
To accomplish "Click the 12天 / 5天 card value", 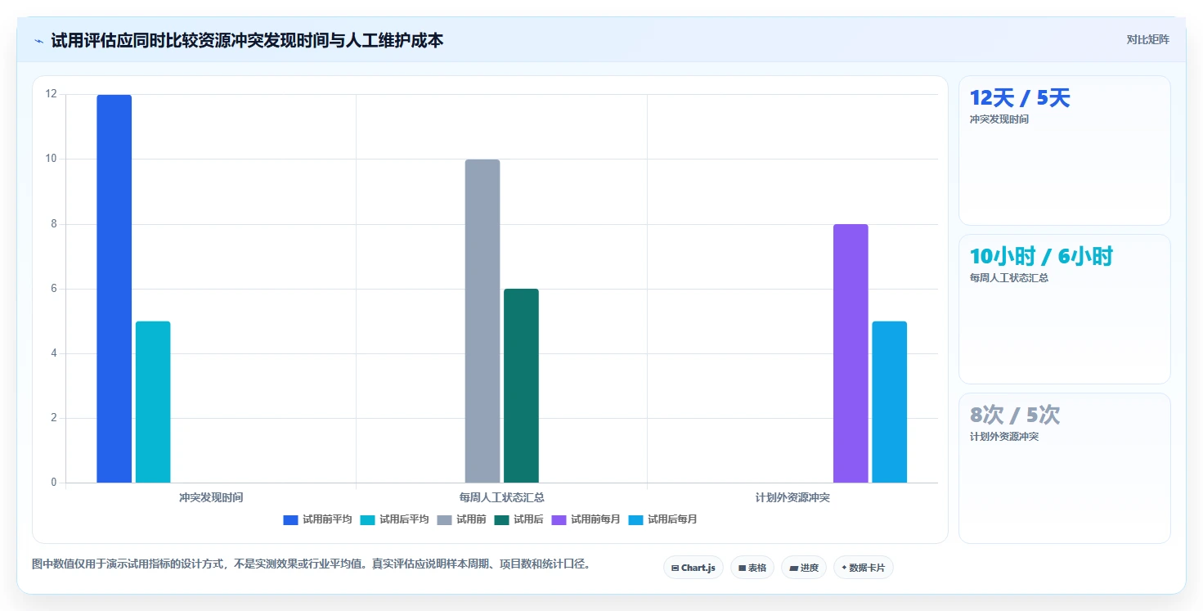I will point(1020,98).
